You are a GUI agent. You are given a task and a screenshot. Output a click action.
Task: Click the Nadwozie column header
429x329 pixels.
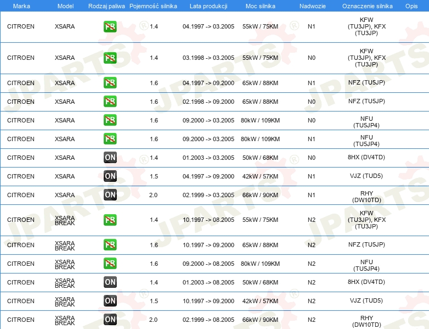(313, 6)
